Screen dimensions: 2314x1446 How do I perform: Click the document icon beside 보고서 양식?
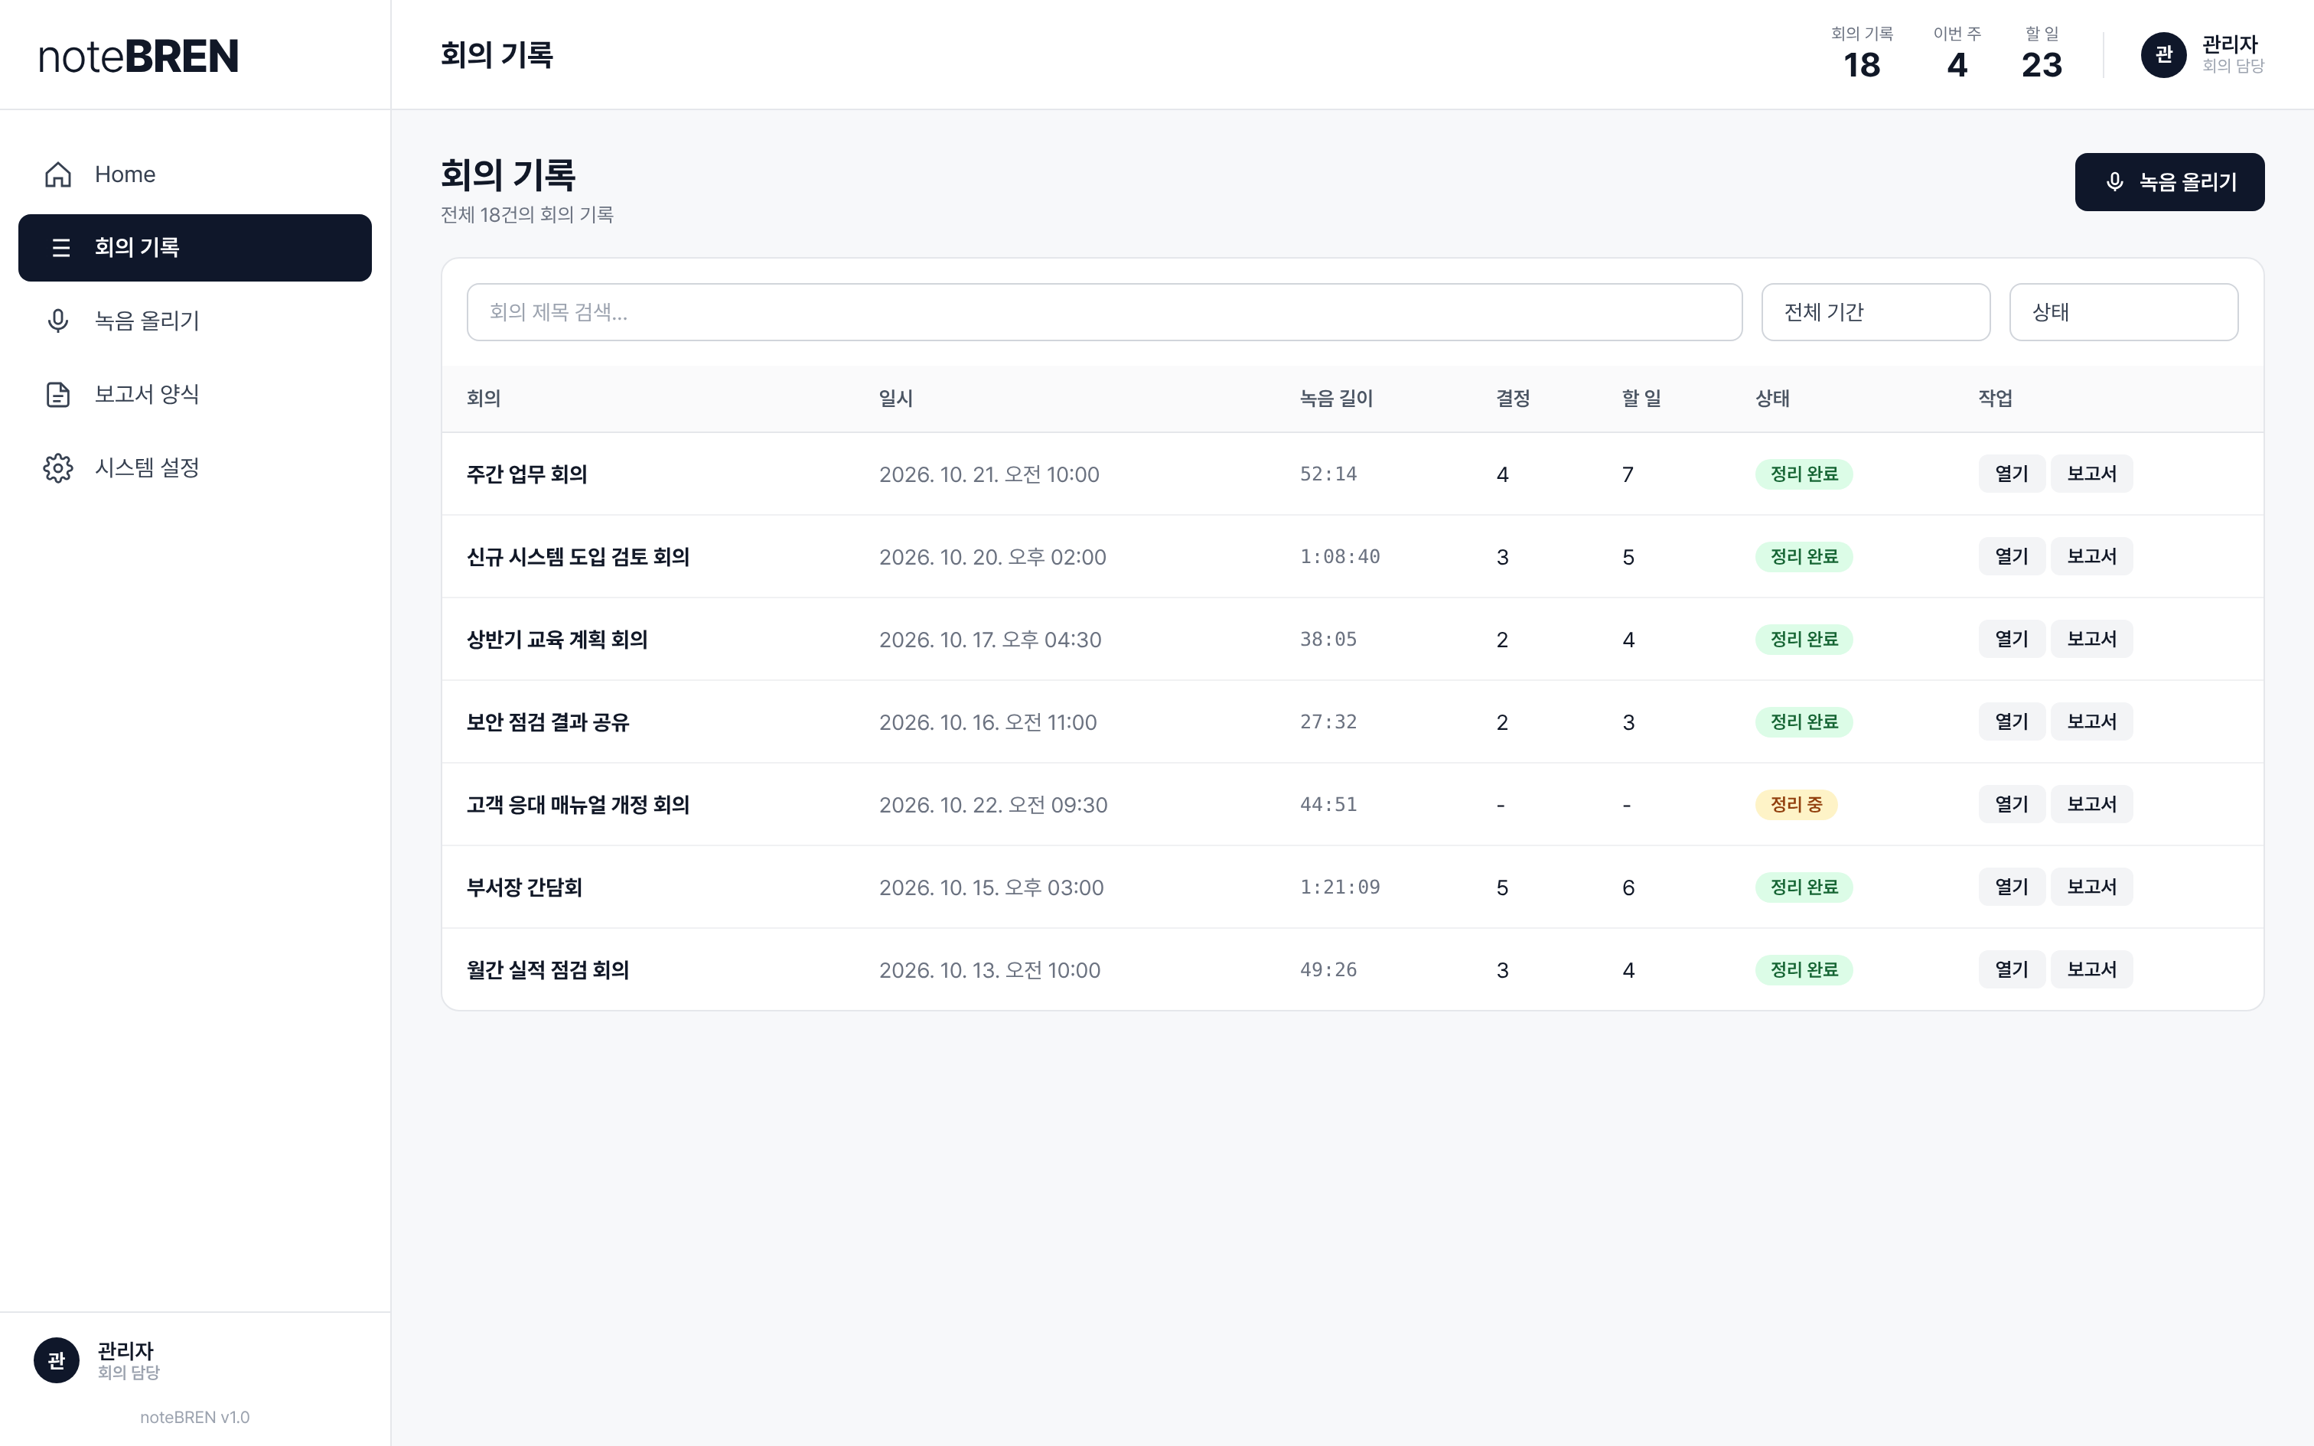[58, 394]
